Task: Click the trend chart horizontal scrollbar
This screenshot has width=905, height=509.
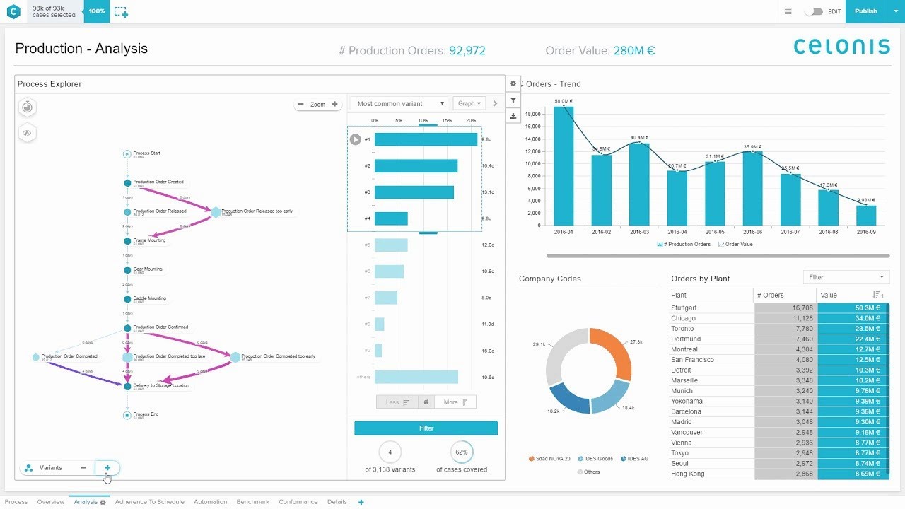Action: (718, 256)
